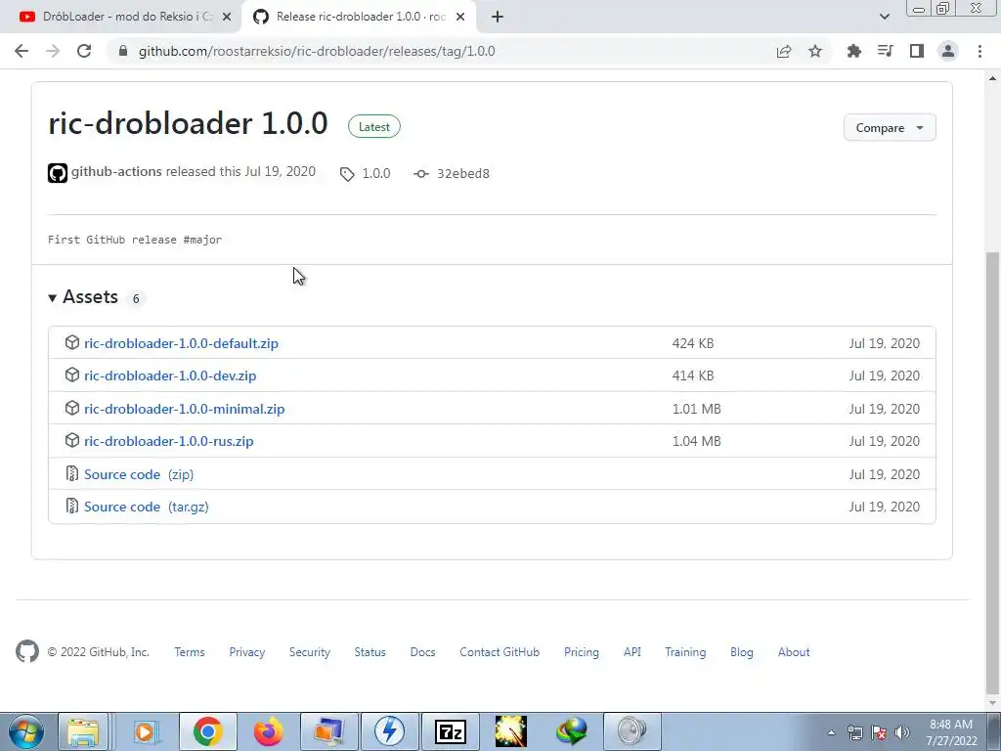Download ric-drobloader-1.0.0-minimal.zip

185,409
